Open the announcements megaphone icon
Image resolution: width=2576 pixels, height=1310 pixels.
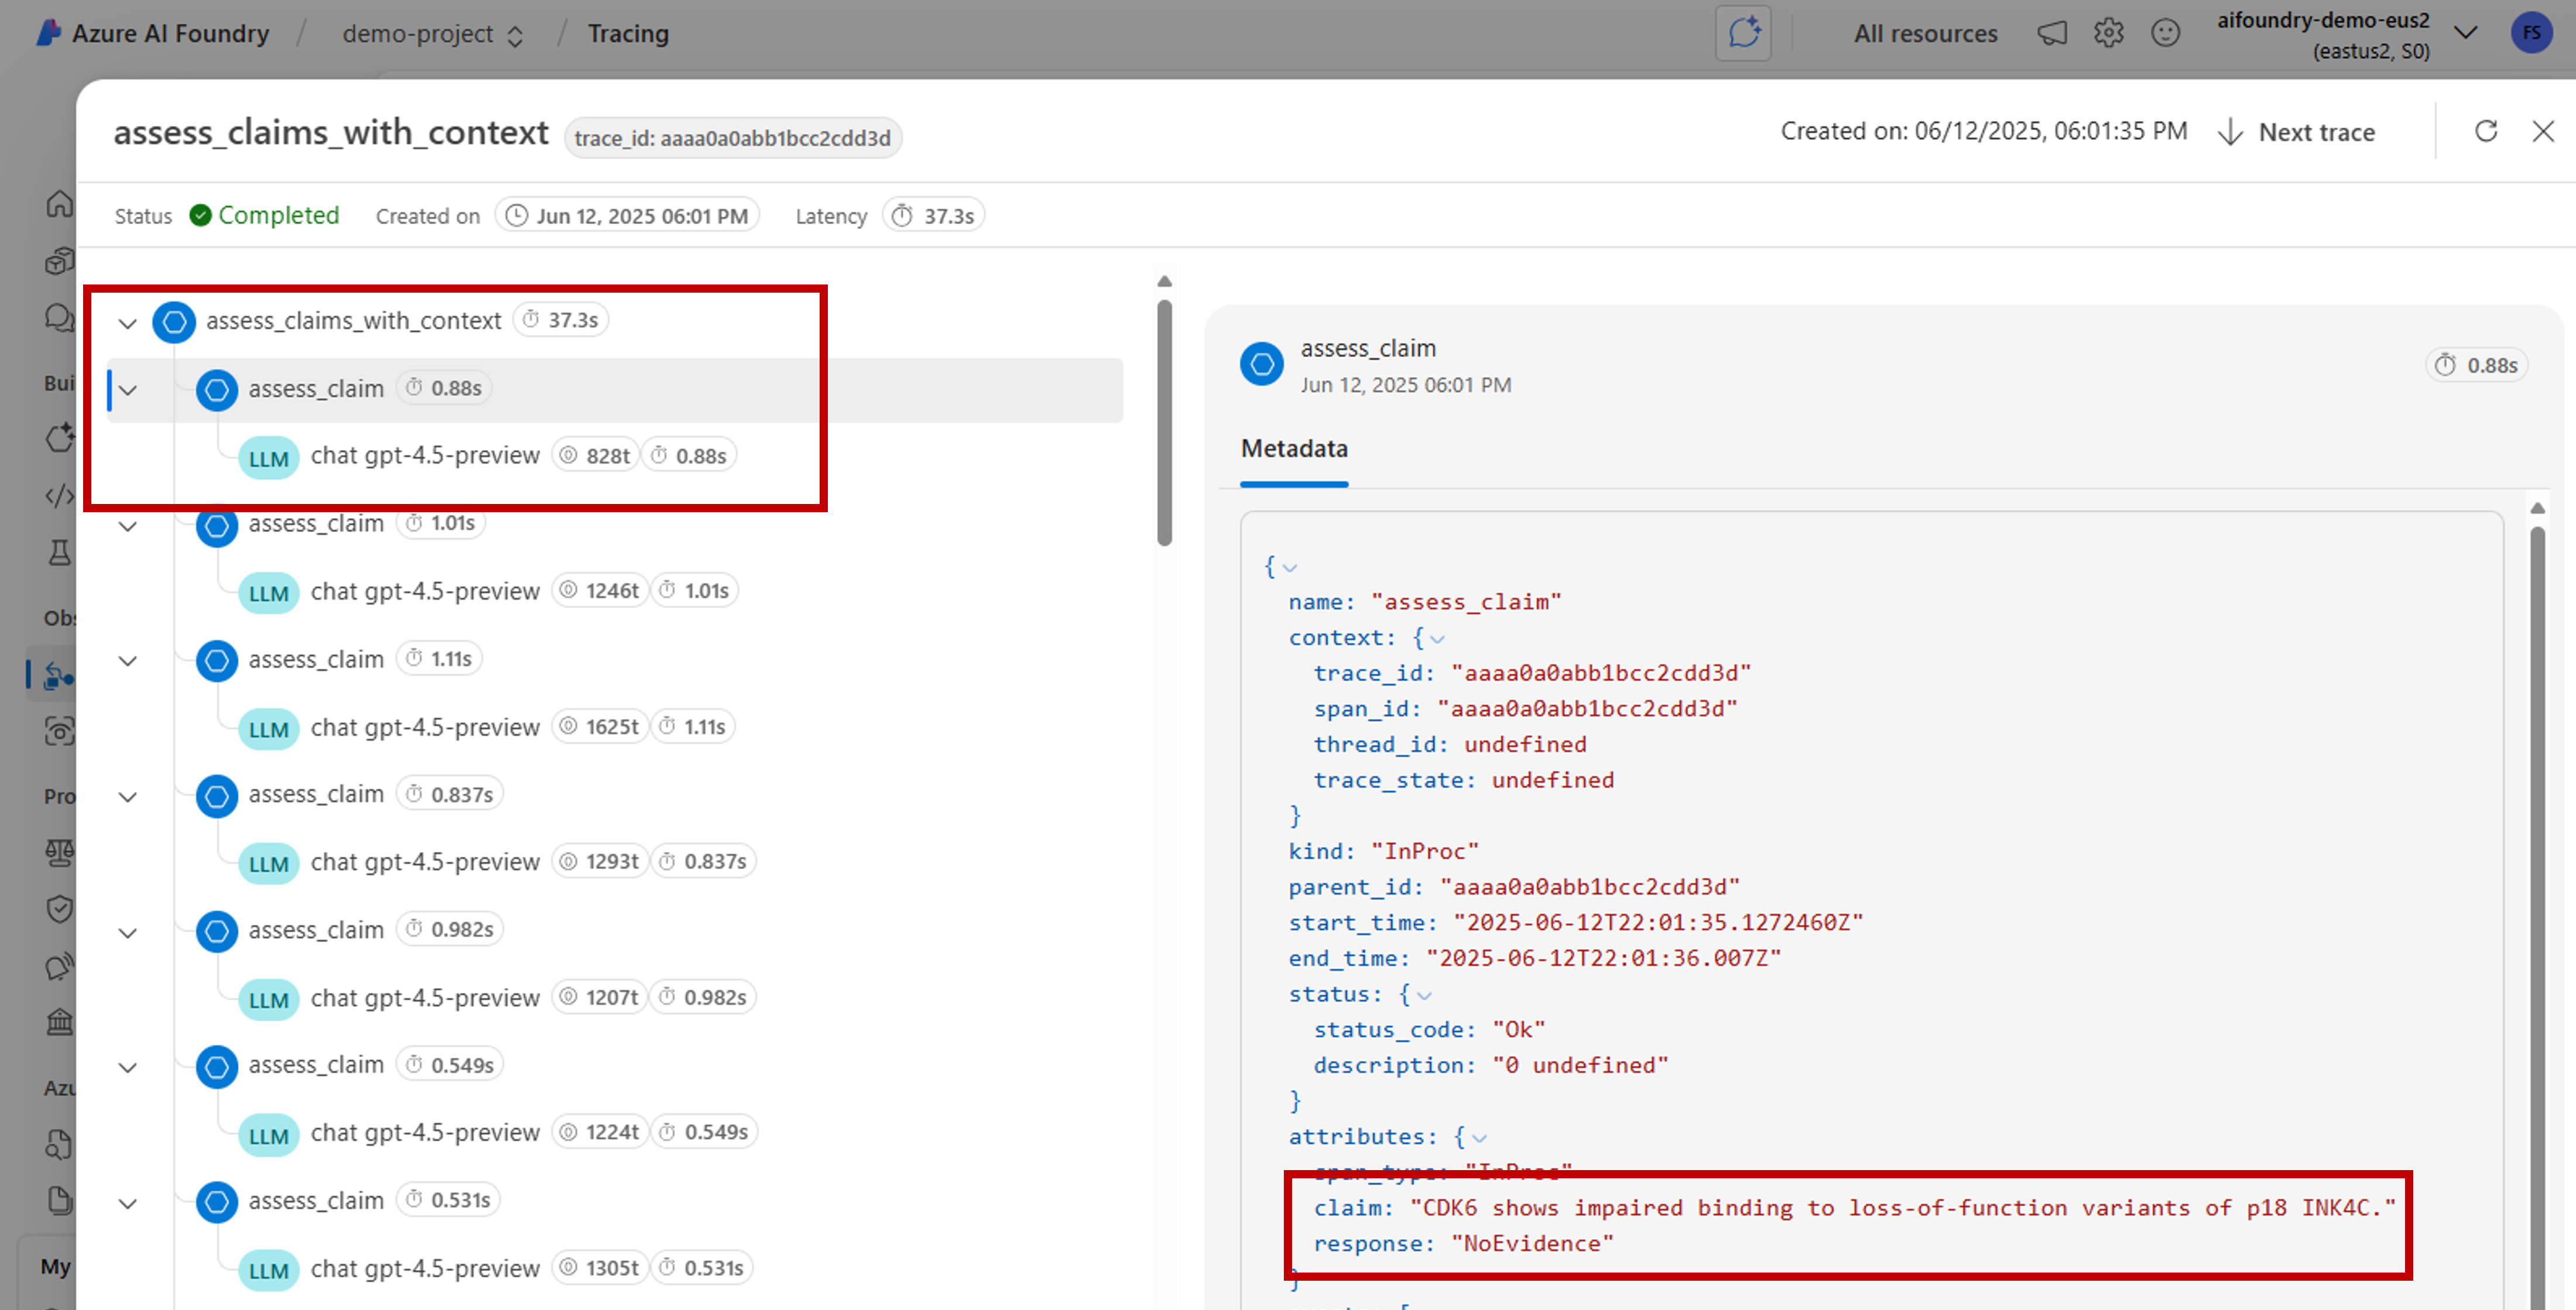pos(2051,33)
